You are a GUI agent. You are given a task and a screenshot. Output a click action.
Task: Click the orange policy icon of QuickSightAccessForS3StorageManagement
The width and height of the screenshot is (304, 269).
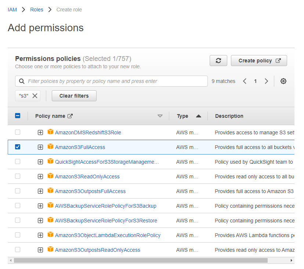point(50,161)
